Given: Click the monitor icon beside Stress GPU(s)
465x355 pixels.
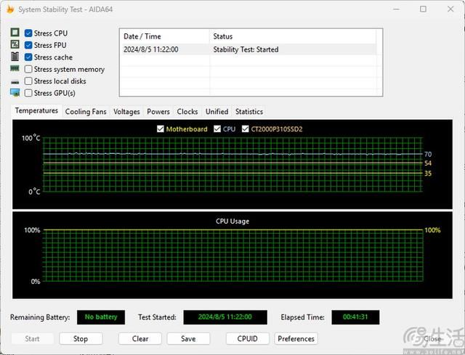Looking at the screenshot, I should [15, 93].
